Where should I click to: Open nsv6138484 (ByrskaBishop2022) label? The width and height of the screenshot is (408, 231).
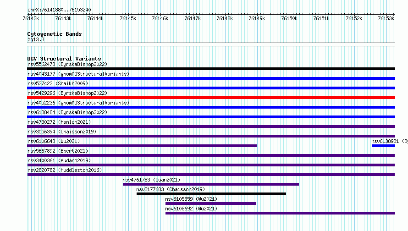[x=67, y=112]
